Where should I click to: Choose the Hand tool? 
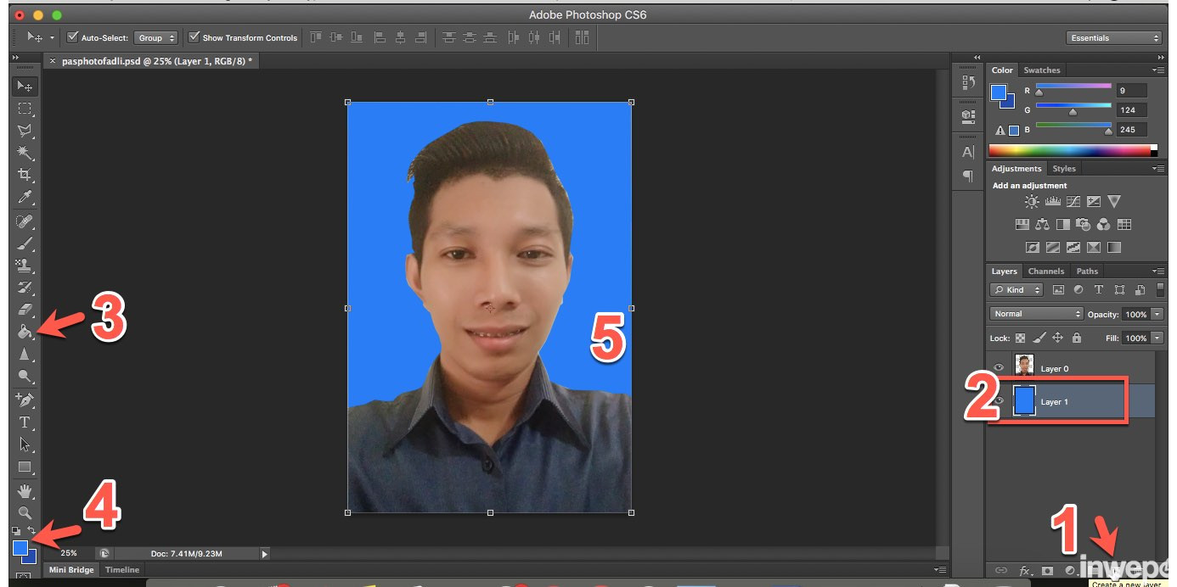click(25, 491)
